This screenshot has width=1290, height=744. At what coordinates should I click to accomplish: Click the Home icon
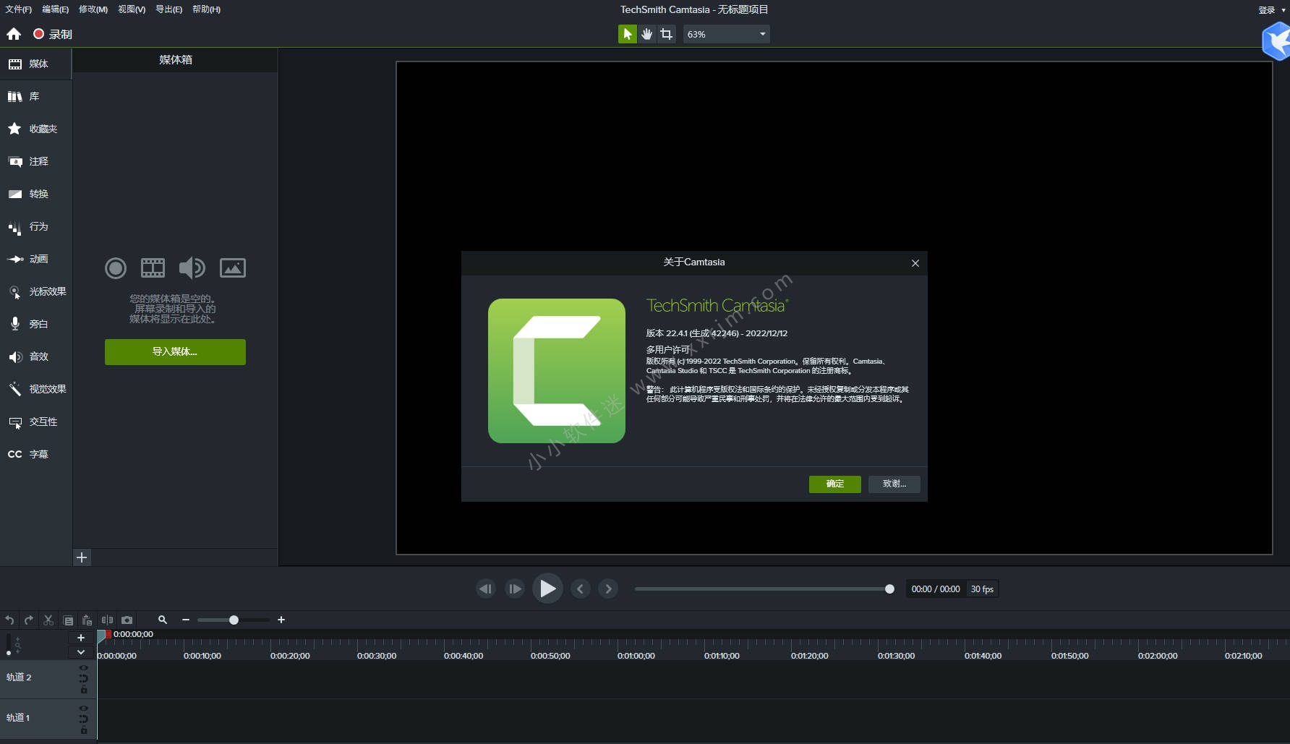14,34
